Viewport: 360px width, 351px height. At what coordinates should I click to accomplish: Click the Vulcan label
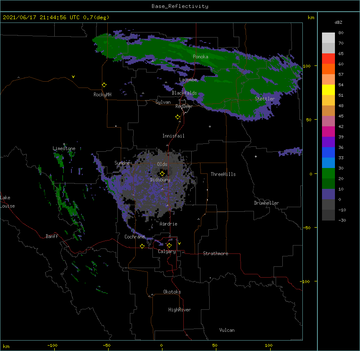point(227,330)
